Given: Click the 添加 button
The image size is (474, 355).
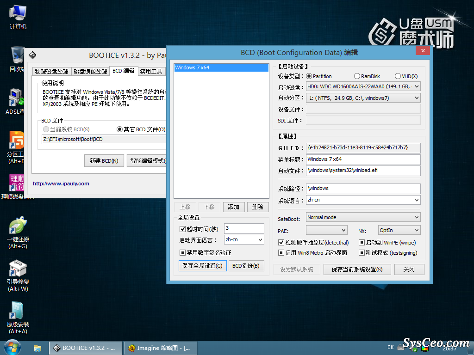Looking at the screenshot, I should pyautogui.click(x=234, y=207).
